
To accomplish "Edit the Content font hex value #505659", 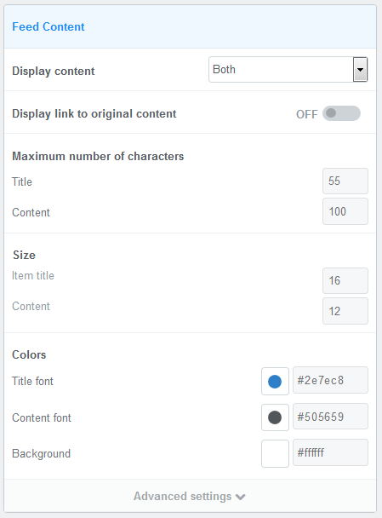I will click(331, 417).
